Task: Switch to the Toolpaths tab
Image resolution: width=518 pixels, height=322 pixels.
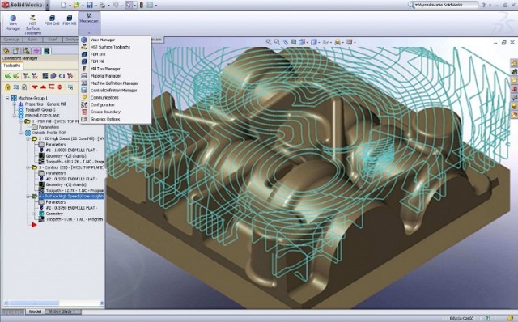Action: point(12,66)
